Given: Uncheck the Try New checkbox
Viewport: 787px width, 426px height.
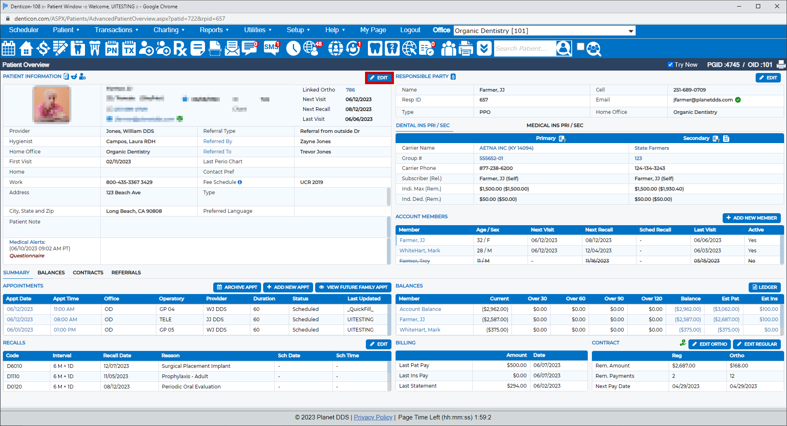Looking at the screenshot, I should click(670, 65).
